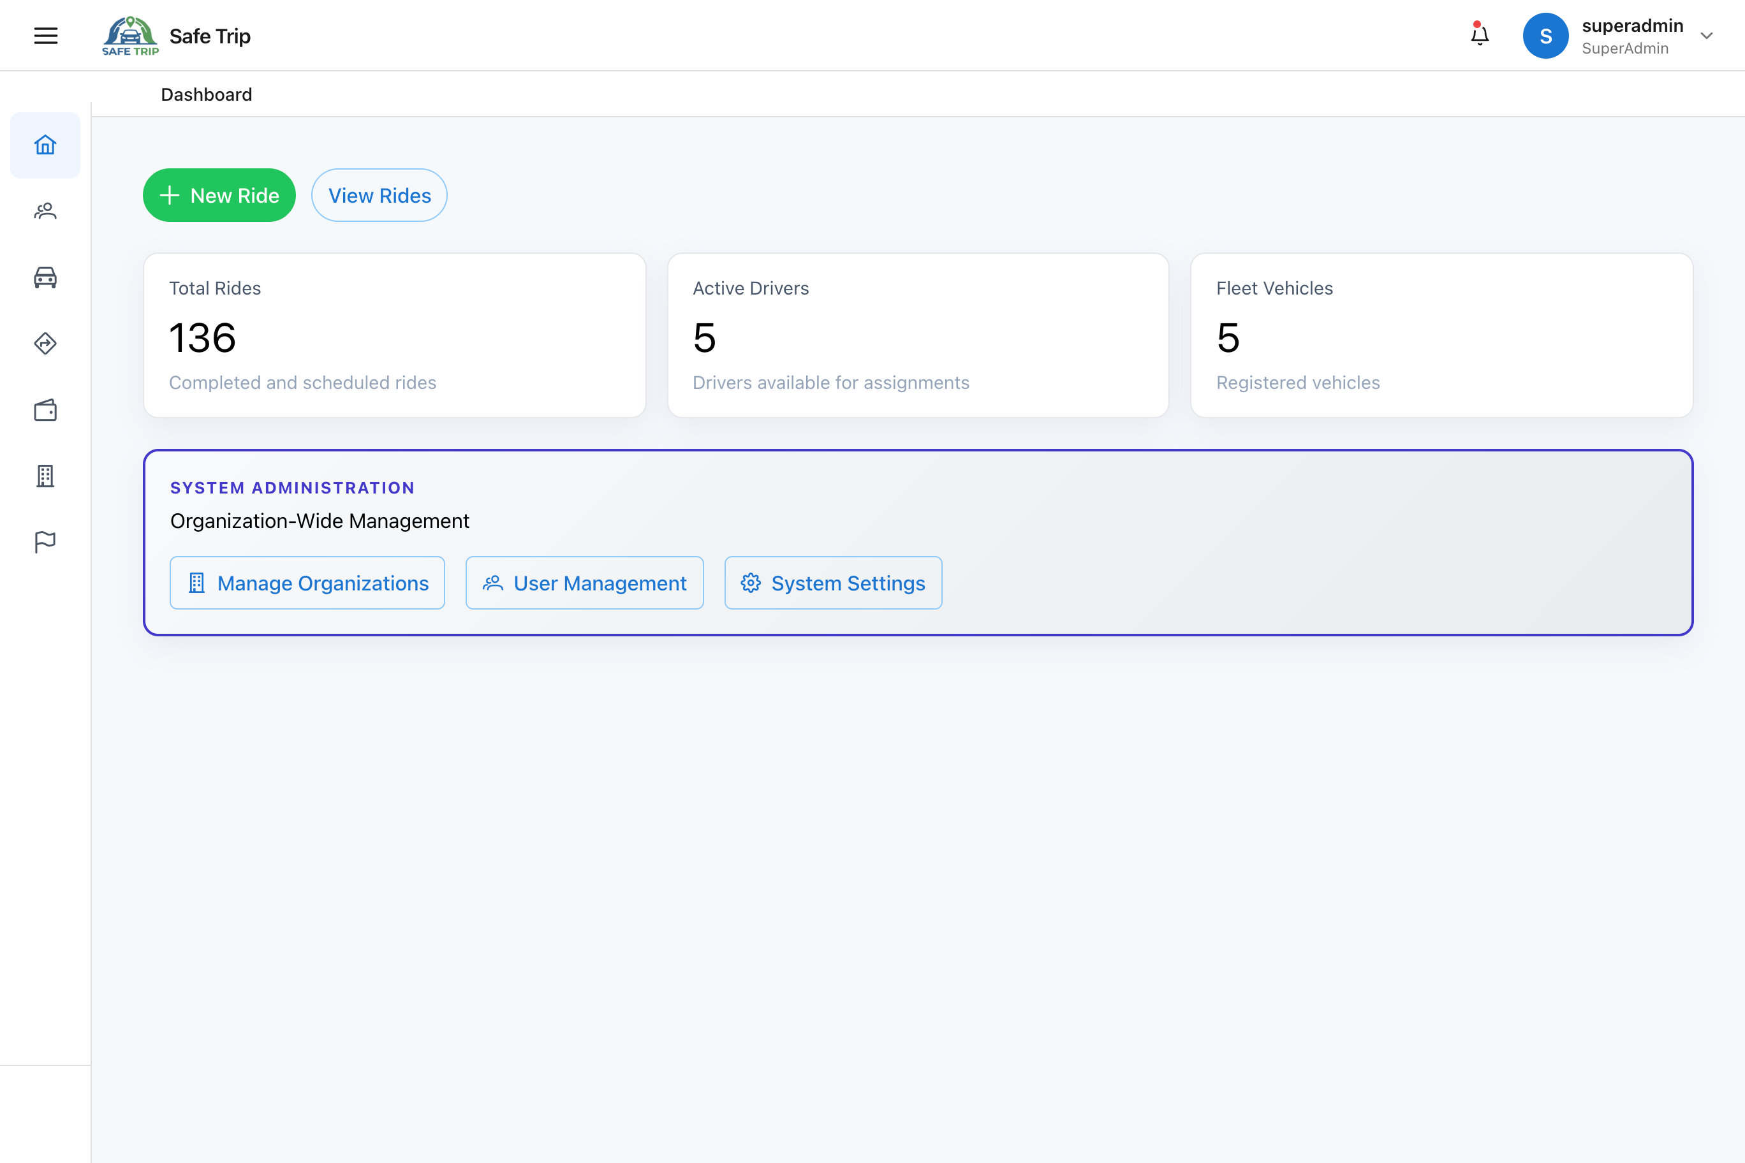Click the Active Drivers card title

pos(751,288)
